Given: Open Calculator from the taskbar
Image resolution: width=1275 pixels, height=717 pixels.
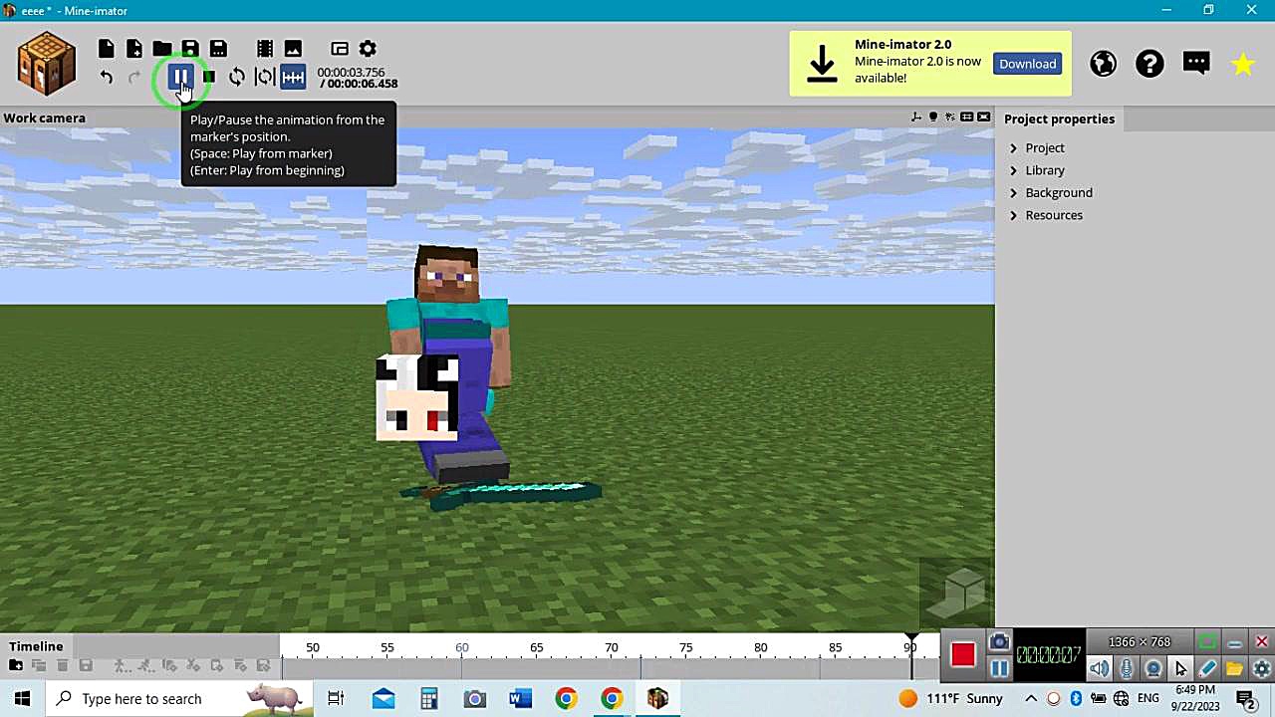Looking at the screenshot, I should [428, 698].
